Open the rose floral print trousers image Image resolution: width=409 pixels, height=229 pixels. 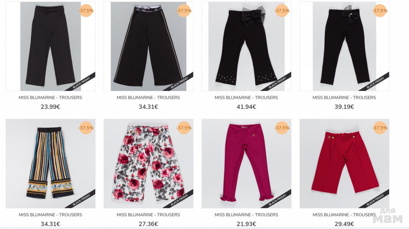(149, 164)
